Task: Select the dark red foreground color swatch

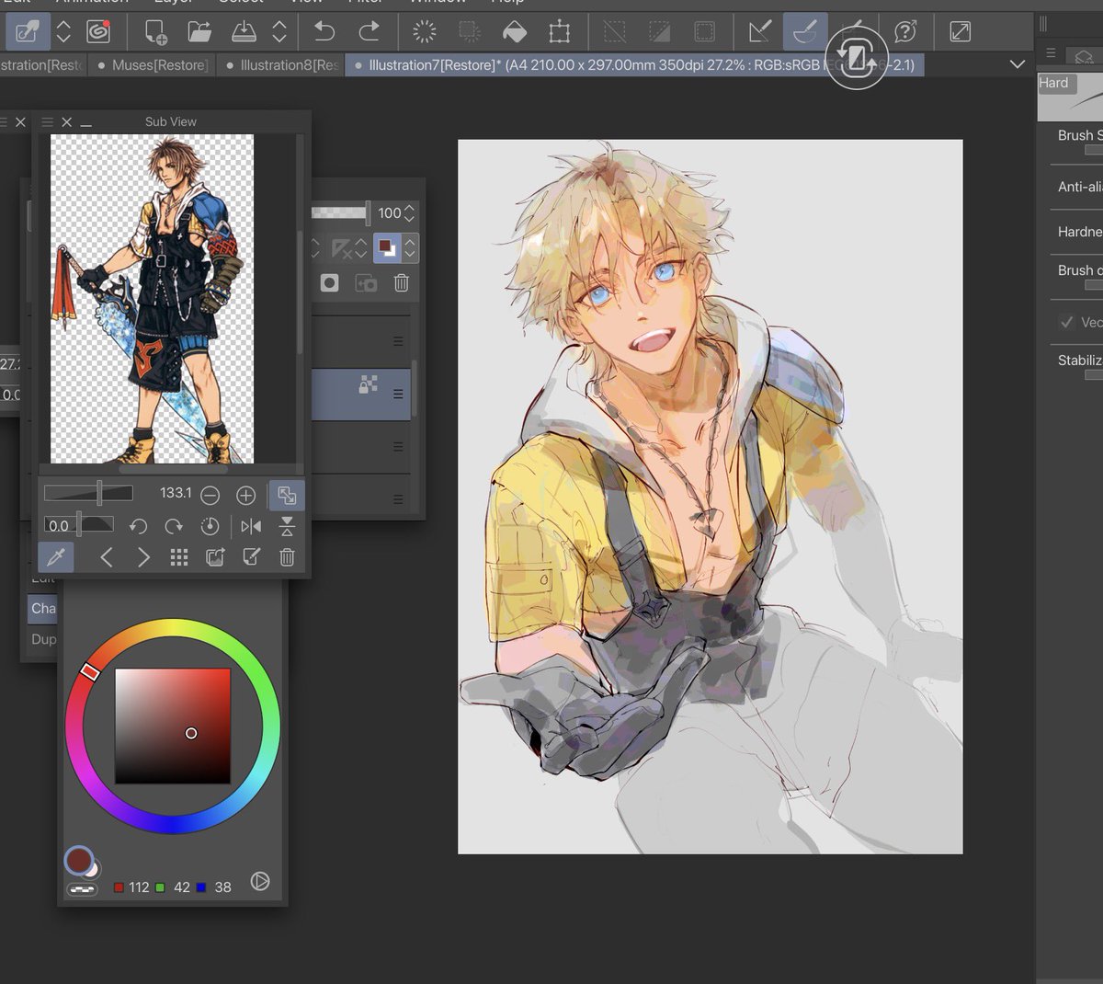Action: (x=79, y=860)
